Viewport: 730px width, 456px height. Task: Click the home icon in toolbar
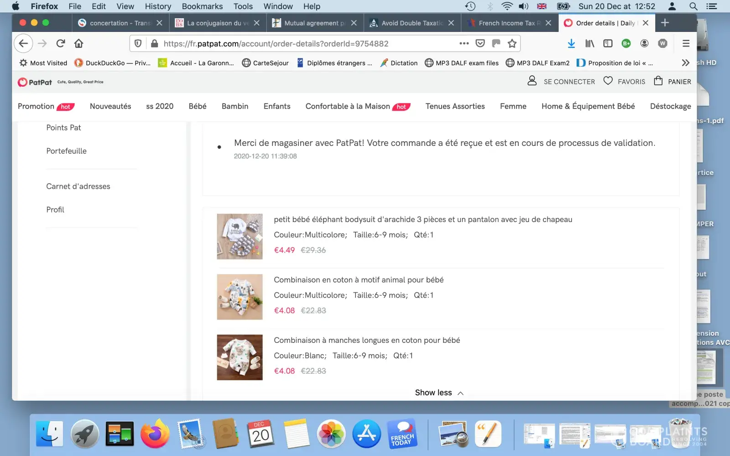tap(79, 43)
